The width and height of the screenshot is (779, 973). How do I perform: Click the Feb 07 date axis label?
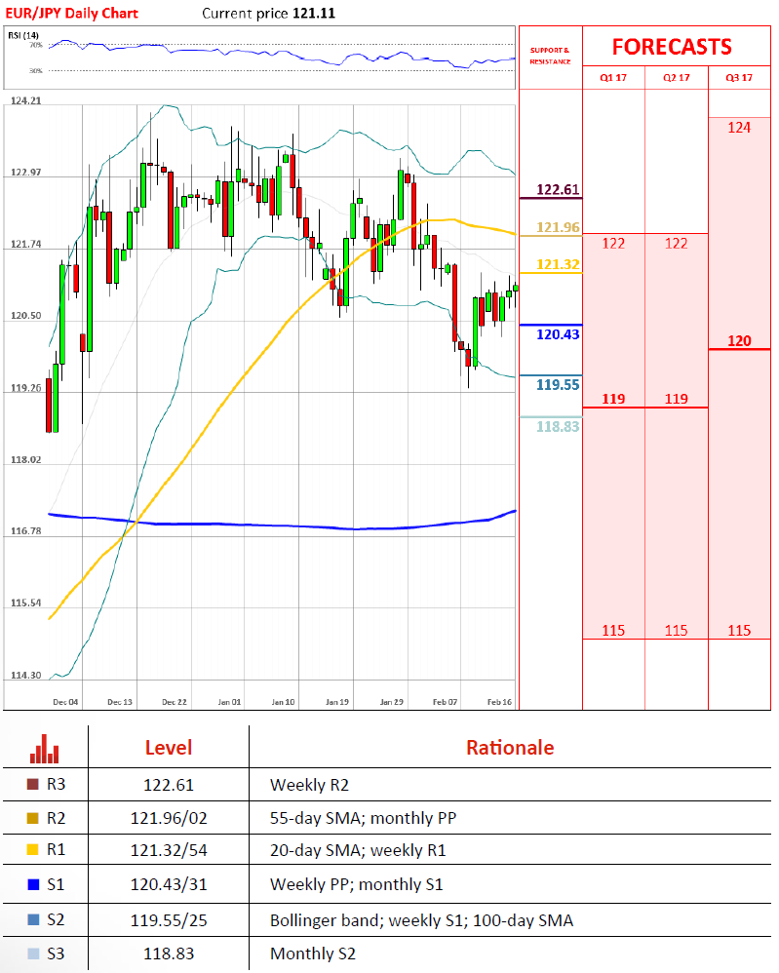445,702
